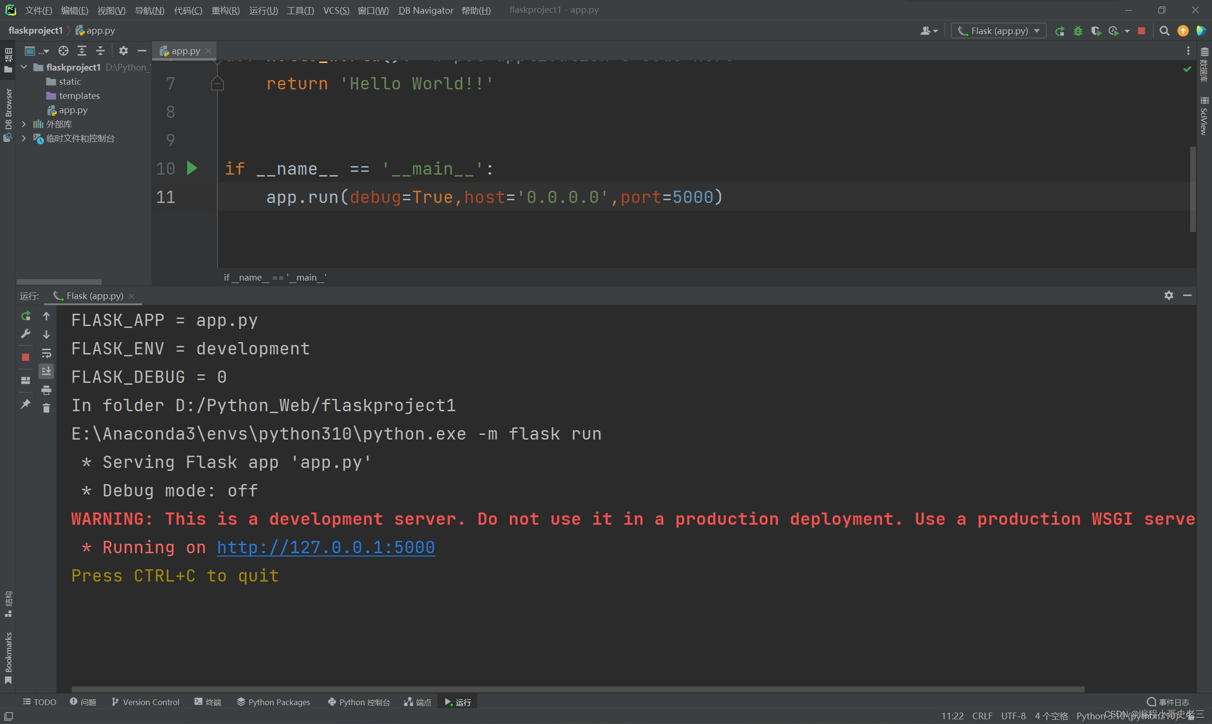Stop the Flask server with red square icon
Screen dimensions: 1212x724
pos(26,357)
